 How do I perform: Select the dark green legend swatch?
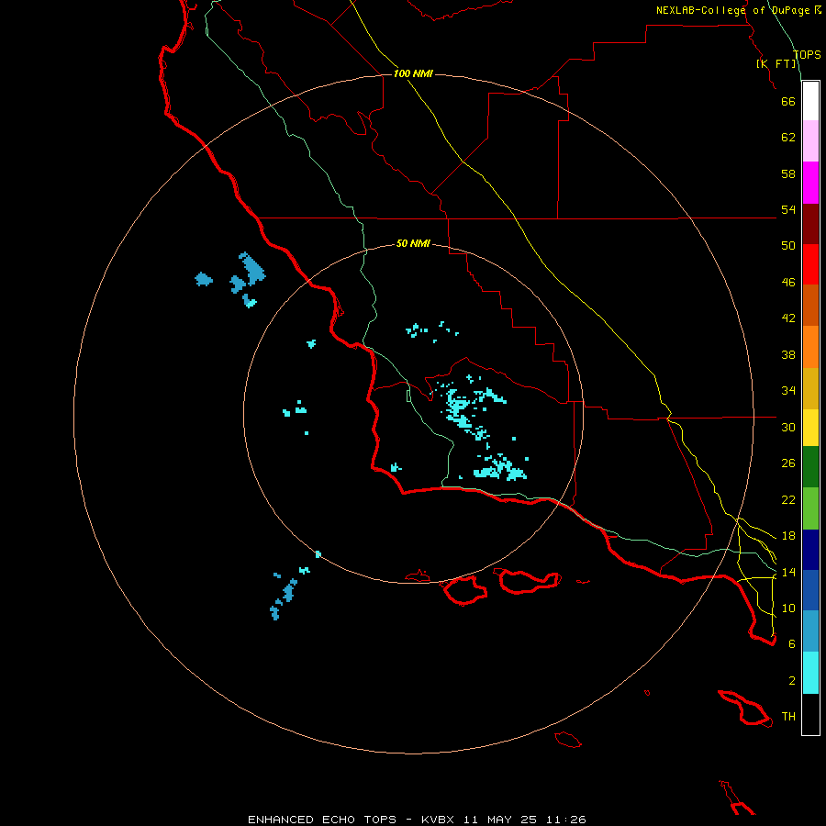click(810, 467)
